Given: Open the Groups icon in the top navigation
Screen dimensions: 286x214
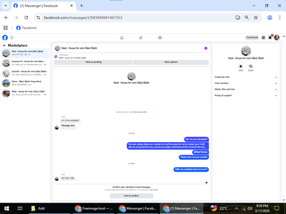Looking at the screenshot, I should click(160, 38).
